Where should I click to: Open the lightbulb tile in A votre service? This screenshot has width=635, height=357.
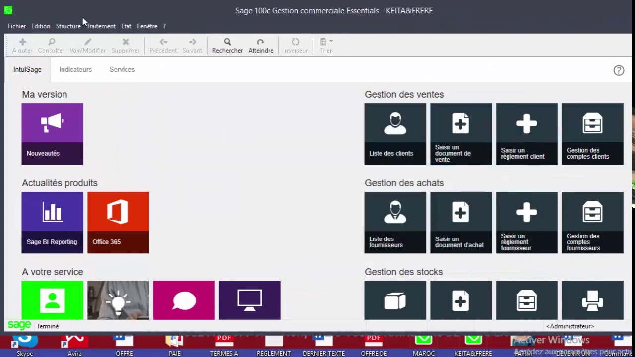coord(118,300)
